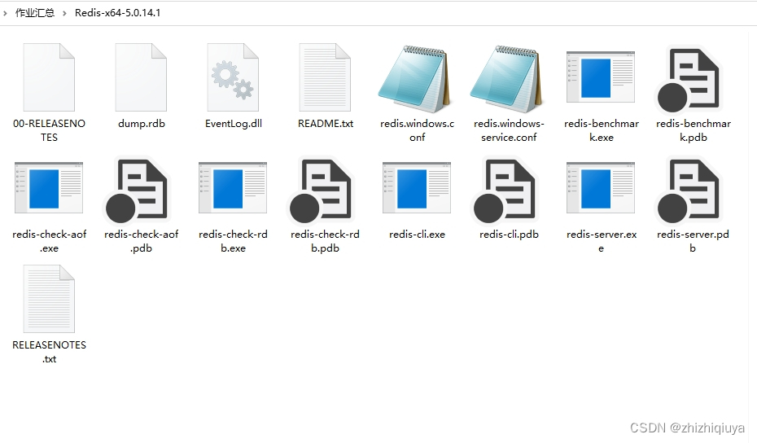This screenshot has width=757, height=443.
Task: Select the redis-server.exe application icon
Action: tap(601, 188)
